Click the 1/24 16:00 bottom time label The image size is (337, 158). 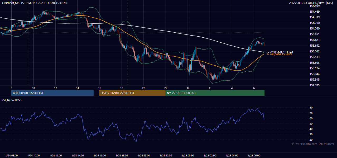point(100,156)
